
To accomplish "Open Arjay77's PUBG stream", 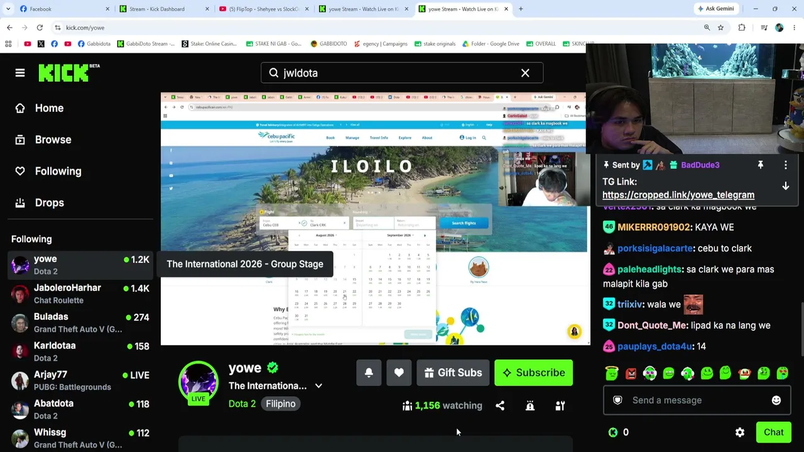I will tap(80, 380).
